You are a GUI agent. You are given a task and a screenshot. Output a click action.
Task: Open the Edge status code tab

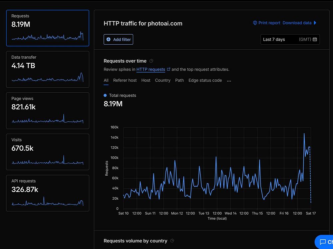pos(205,80)
